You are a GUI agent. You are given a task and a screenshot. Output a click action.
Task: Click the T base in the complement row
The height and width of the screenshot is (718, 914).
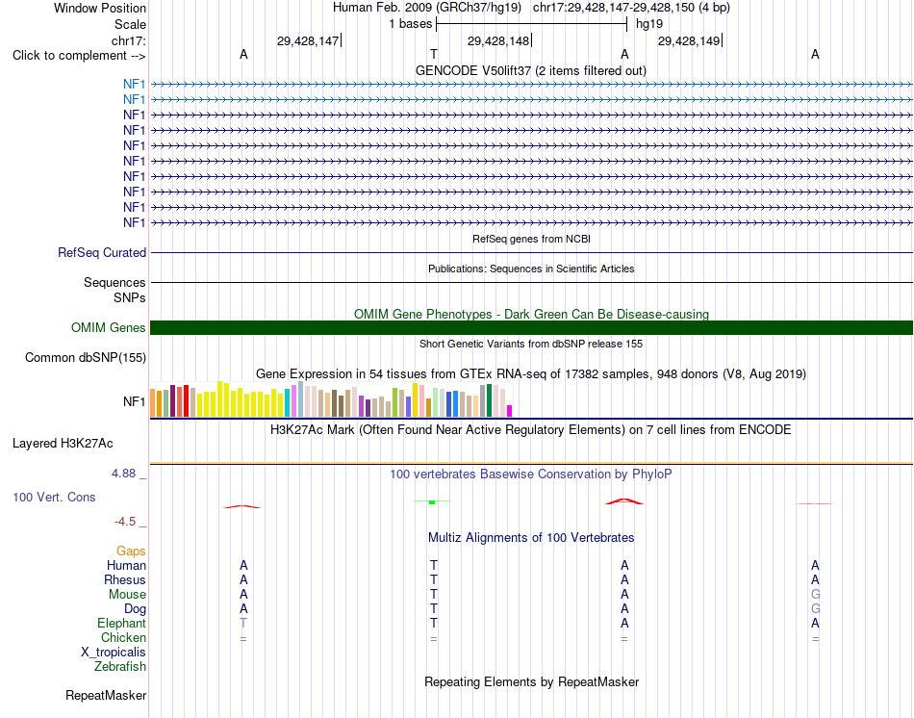point(434,54)
